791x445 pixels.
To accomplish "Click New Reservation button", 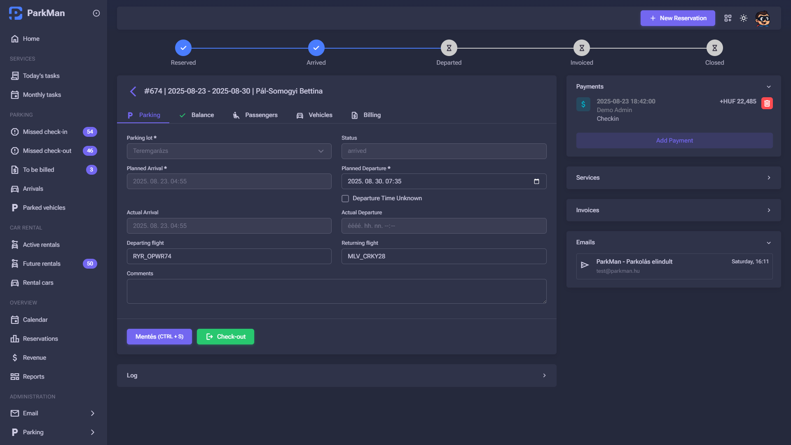I will pos(678,18).
